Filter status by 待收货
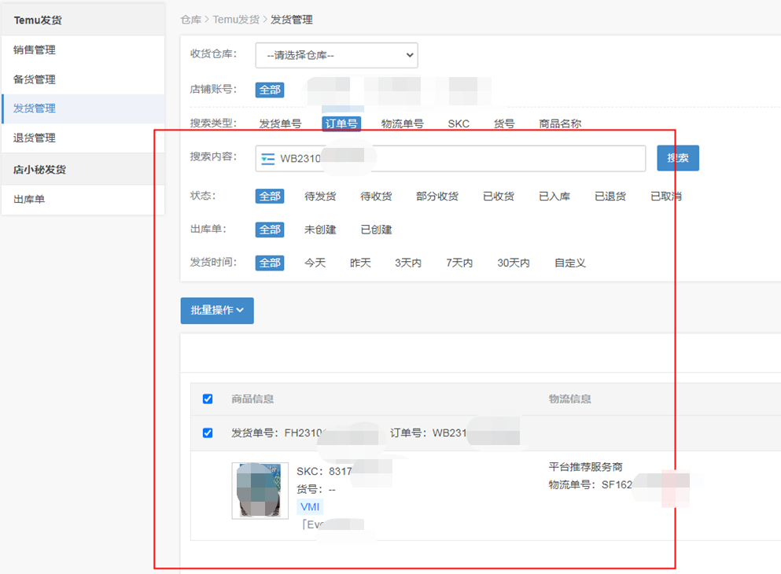Viewport: 781px width, 574px height. pyautogui.click(x=376, y=197)
